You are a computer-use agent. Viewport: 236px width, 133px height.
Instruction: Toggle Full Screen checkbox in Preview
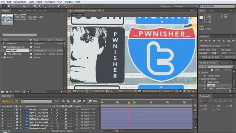coord(223,57)
